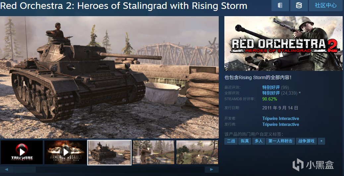The width and height of the screenshot is (344, 176).
Task: Click the book-shaped icon button in header
Action: click(280, 6)
